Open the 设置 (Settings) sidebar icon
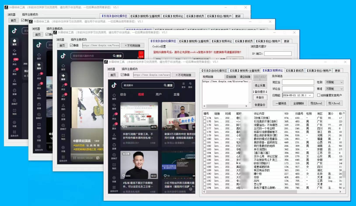The width and height of the screenshot is (356, 206). click(x=114, y=178)
